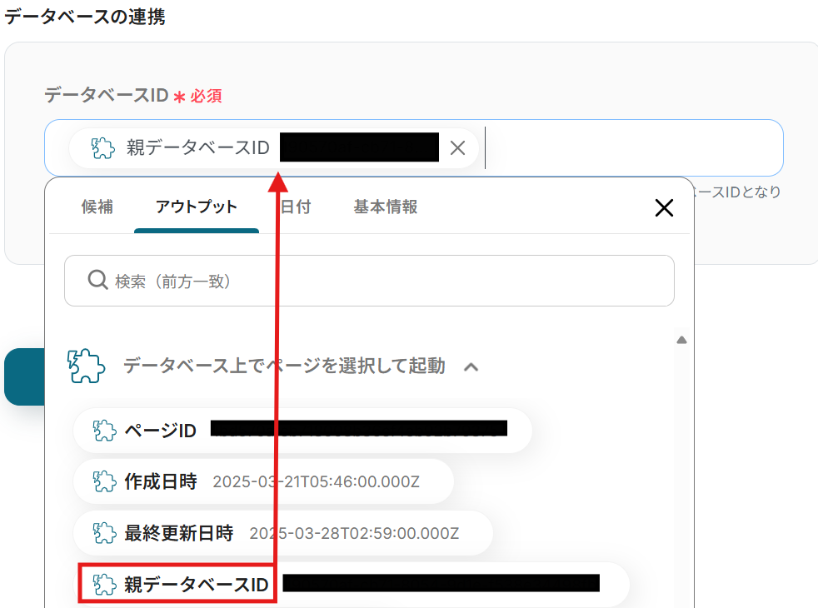The image size is (818, 608).
Task: Select the 最終更新日時 output item
Action: point(283,533)
